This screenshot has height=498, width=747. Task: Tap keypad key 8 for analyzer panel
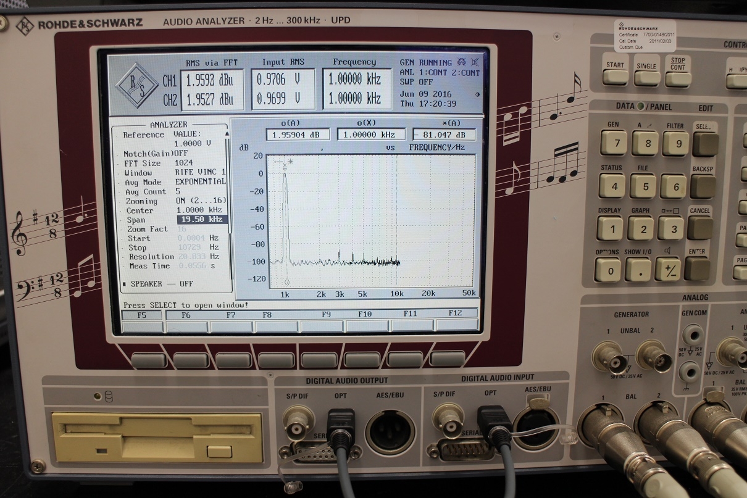(x=645, y=143)
